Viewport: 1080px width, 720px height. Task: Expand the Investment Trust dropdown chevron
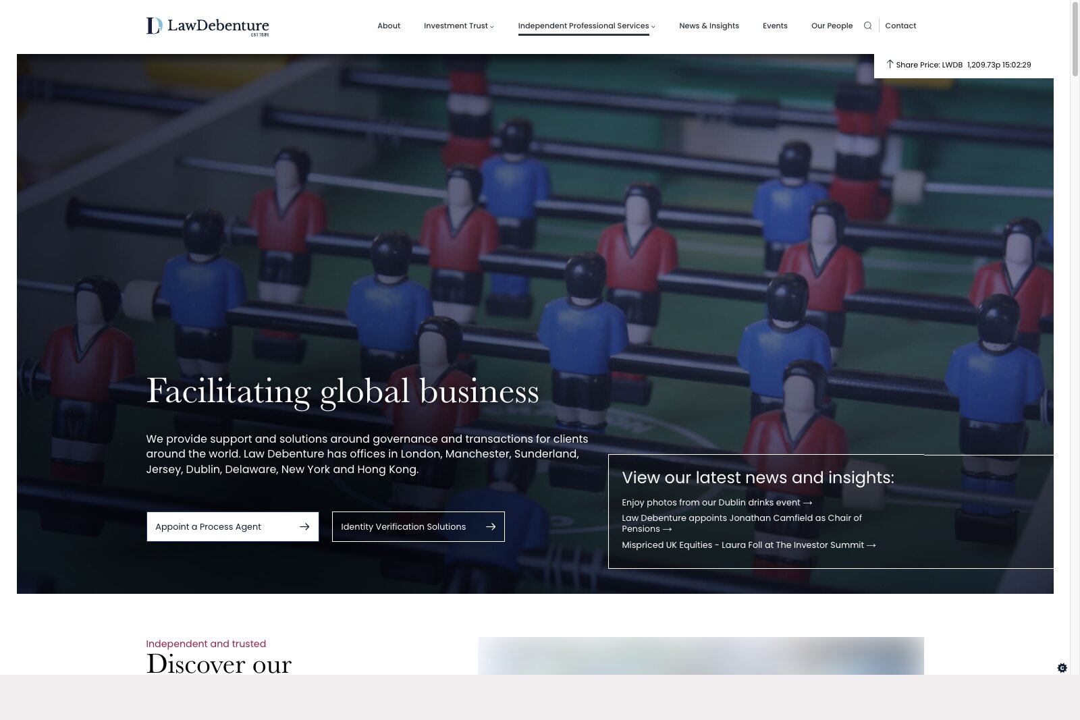tap(492, 26)
